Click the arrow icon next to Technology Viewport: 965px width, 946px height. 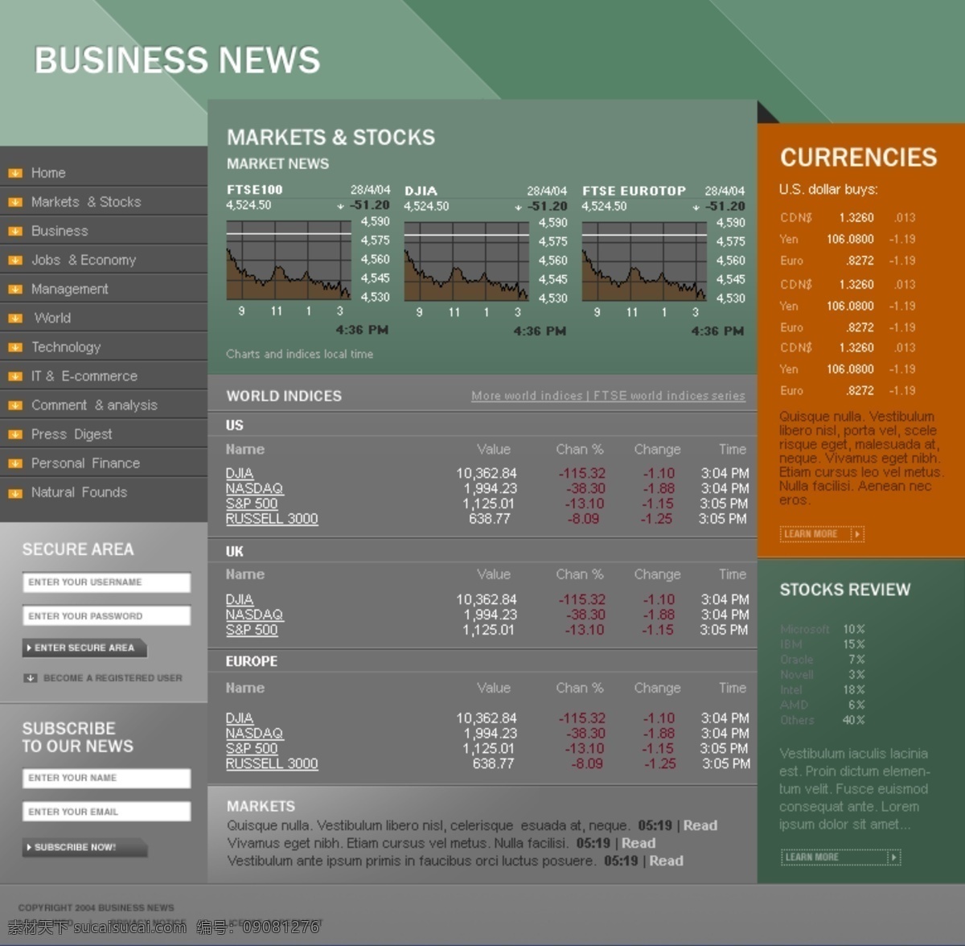click(x=14, y=348)
